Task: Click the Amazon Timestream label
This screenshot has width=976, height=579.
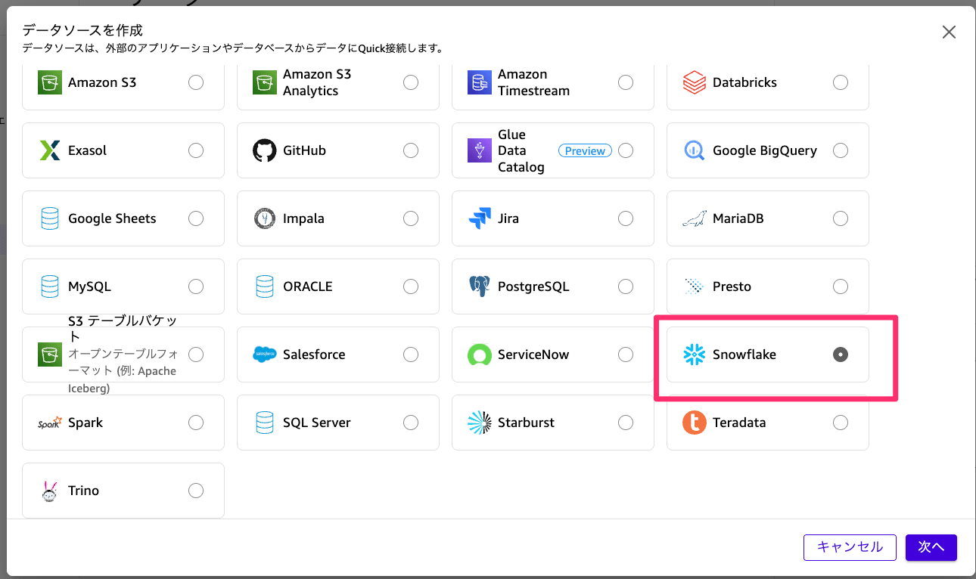Action: 533,82
